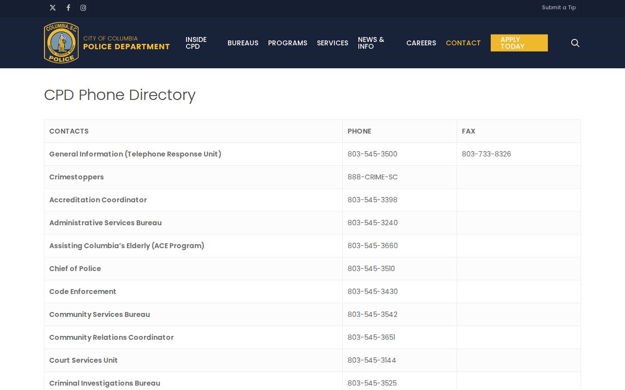Open the Facebook social icon
Image resolution: width=625 pixels, height=390 pixels.
[68, 8]
